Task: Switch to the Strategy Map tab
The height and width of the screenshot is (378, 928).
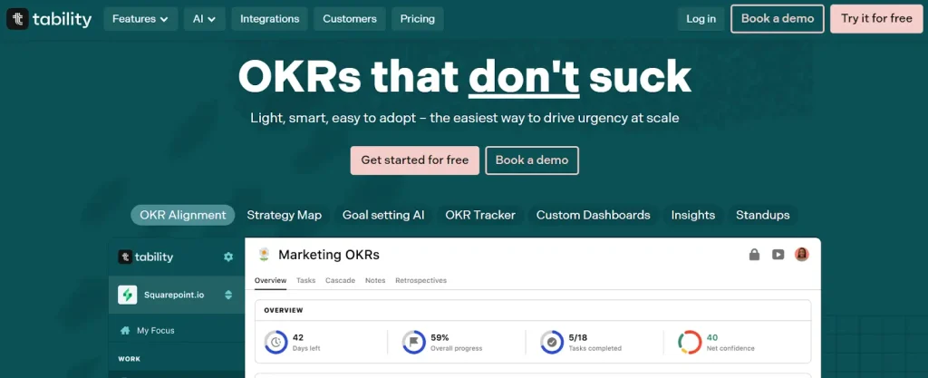Action: click(284, 216)
